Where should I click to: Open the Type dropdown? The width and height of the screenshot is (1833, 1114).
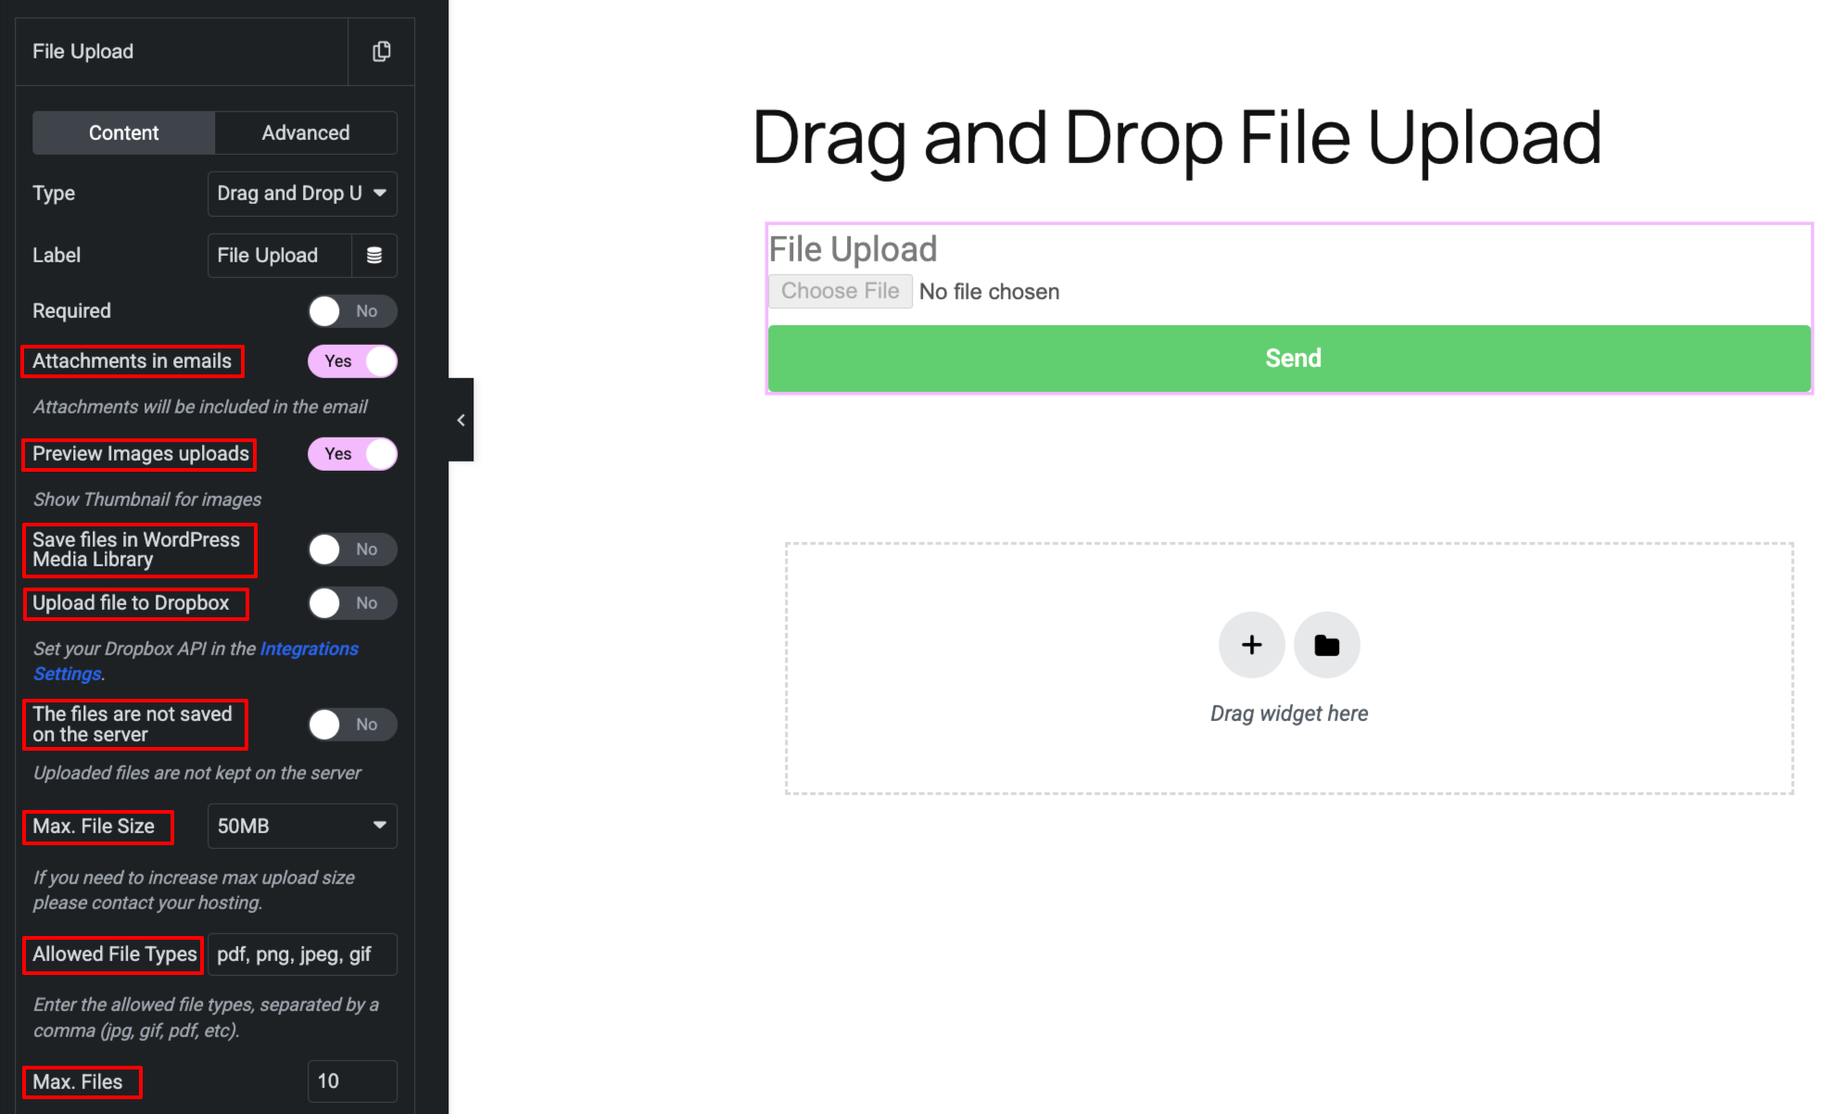point(302,194)
